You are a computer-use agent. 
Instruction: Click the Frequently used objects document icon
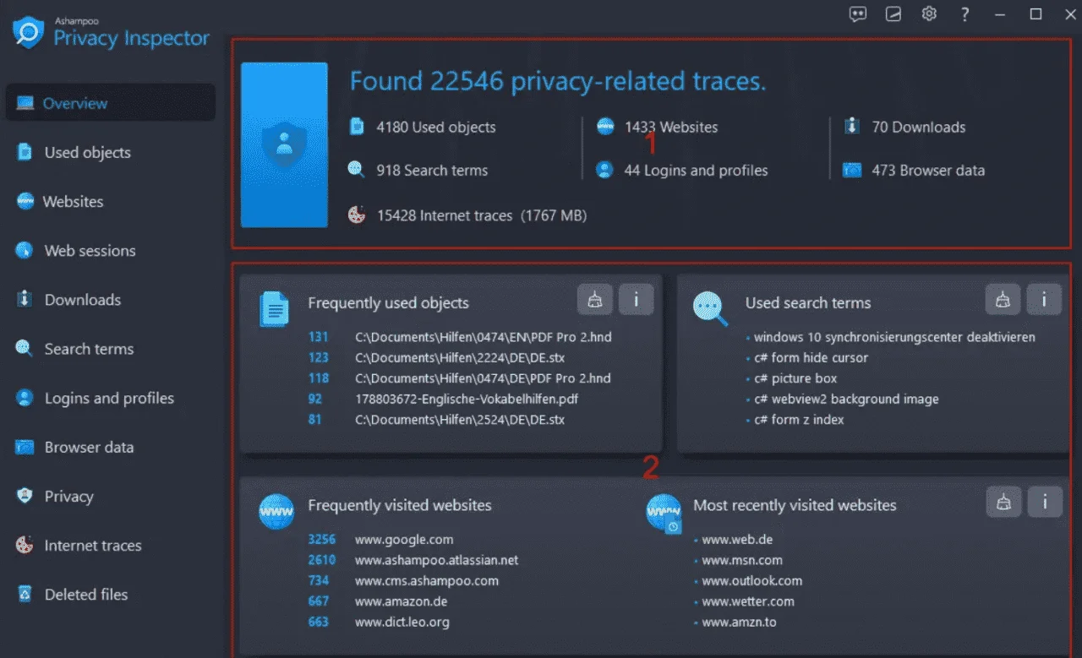273,309
